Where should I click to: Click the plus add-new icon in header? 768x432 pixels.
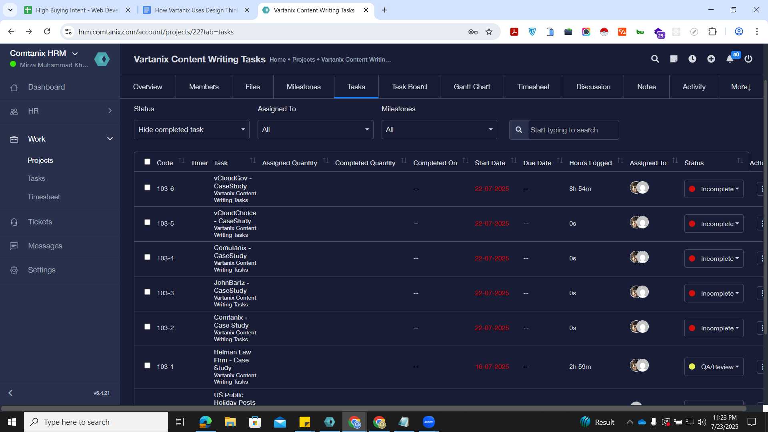(711, 59)
